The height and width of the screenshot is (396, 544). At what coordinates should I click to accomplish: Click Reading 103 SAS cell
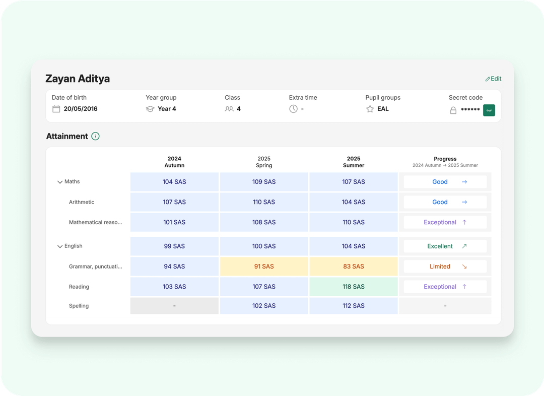pos(174,287)
